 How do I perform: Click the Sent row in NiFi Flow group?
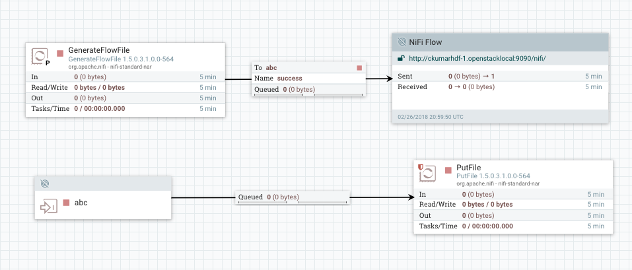click(x=500, y=76)
